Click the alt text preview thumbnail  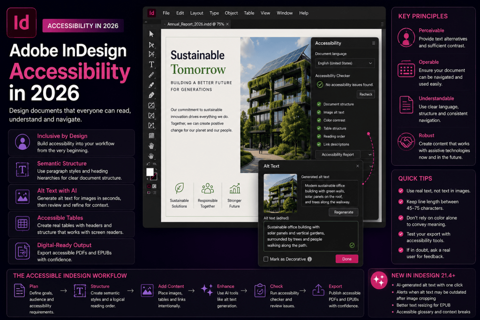tap(280, 193)
